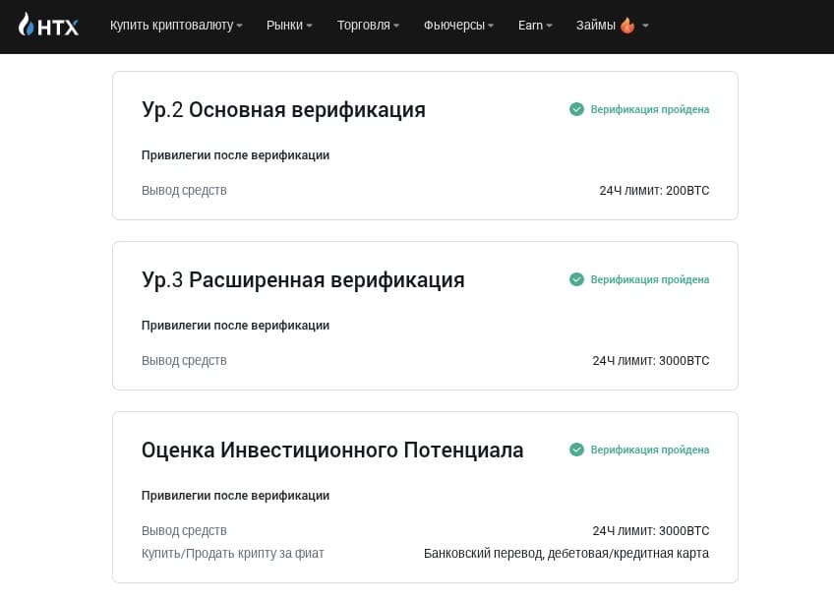Expand the arrow beside Фьючерсы
This screenshot has width=834, height=602.
tap(491, 26)
